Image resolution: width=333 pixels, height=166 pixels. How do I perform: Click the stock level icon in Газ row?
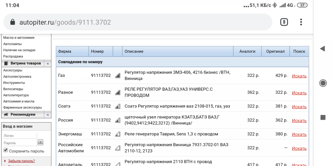(x=118, y=76)
